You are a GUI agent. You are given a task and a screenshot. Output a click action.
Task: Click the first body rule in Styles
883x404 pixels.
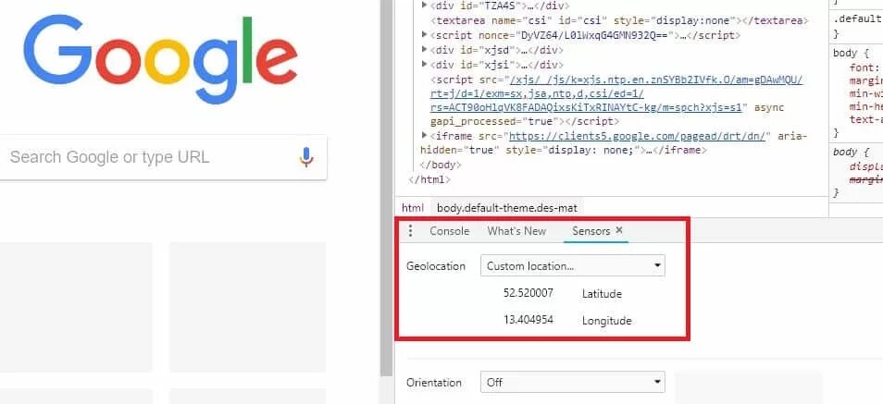851,54
